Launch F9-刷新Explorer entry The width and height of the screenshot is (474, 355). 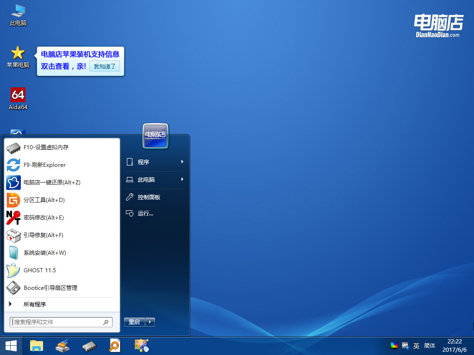click(62, 165)
